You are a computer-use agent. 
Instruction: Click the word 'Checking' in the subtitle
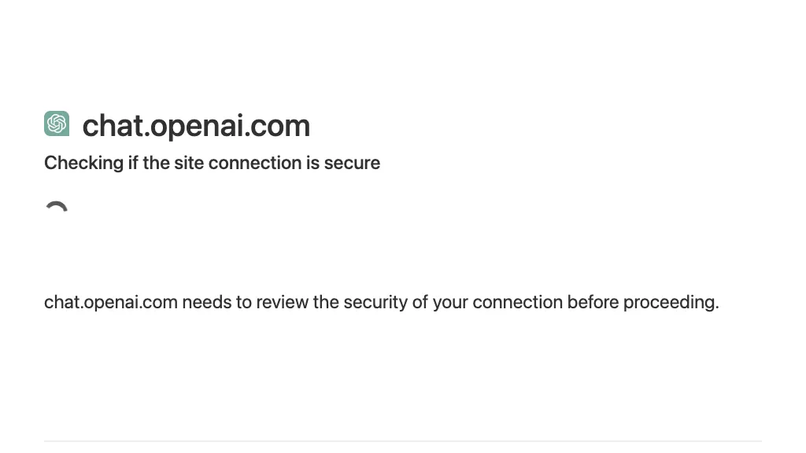83,163
